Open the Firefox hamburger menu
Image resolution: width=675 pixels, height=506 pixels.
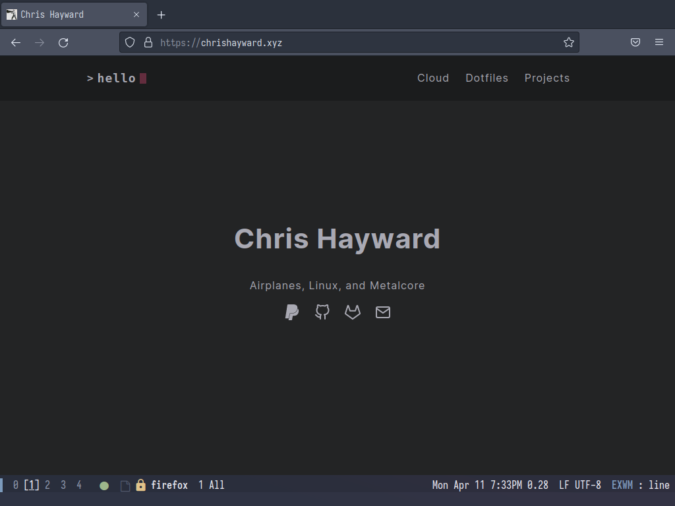click(659, 42)
